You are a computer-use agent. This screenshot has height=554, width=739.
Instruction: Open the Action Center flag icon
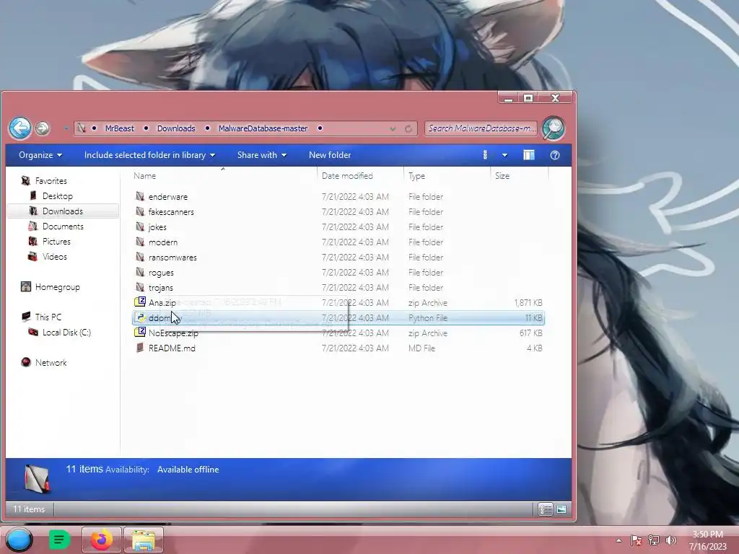636,540
